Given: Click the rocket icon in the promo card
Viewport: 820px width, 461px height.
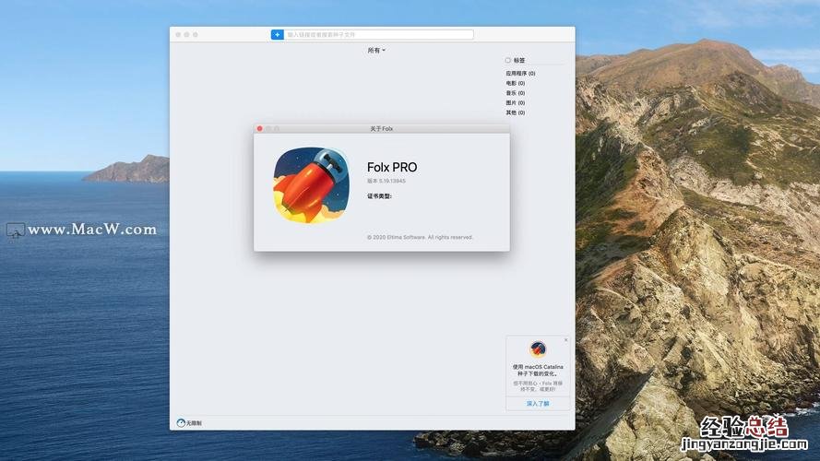Looking at the screenshot, I should pyautogui.click(x=538, y=349).
